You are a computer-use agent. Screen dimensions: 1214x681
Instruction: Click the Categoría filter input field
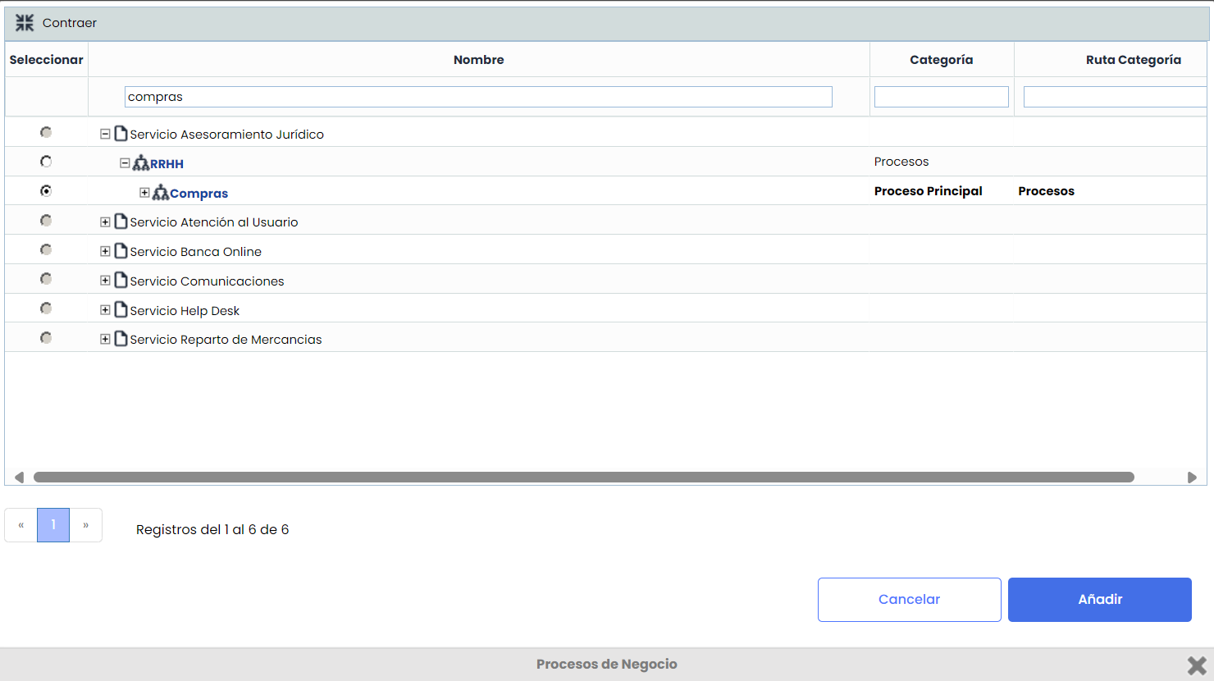point(941,97)
